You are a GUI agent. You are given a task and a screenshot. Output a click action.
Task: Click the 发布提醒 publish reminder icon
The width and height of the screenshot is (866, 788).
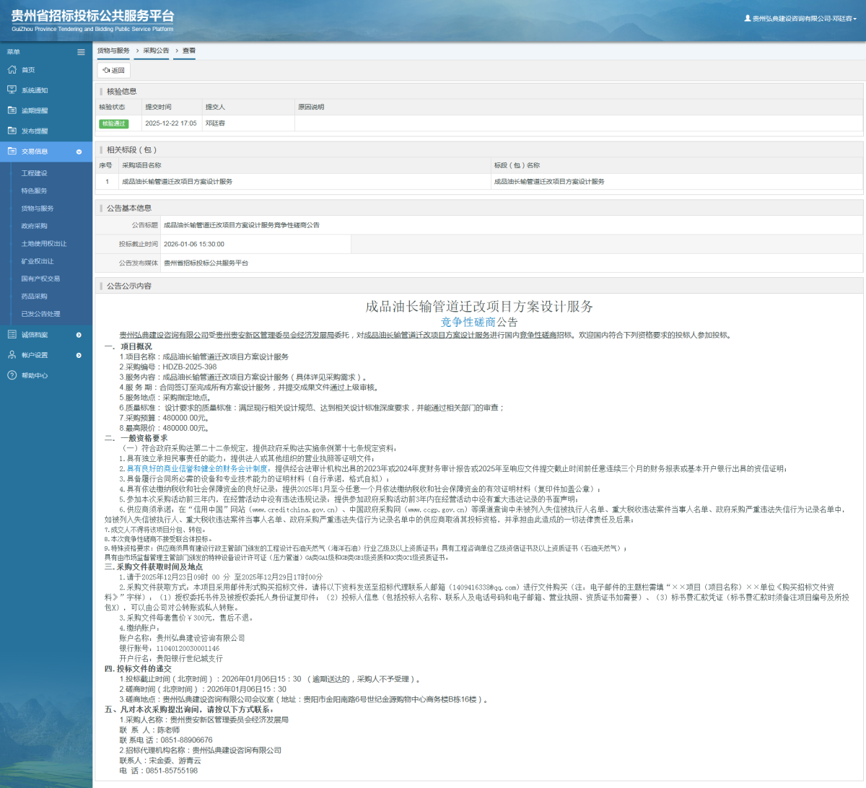click(x=11, y=131)
